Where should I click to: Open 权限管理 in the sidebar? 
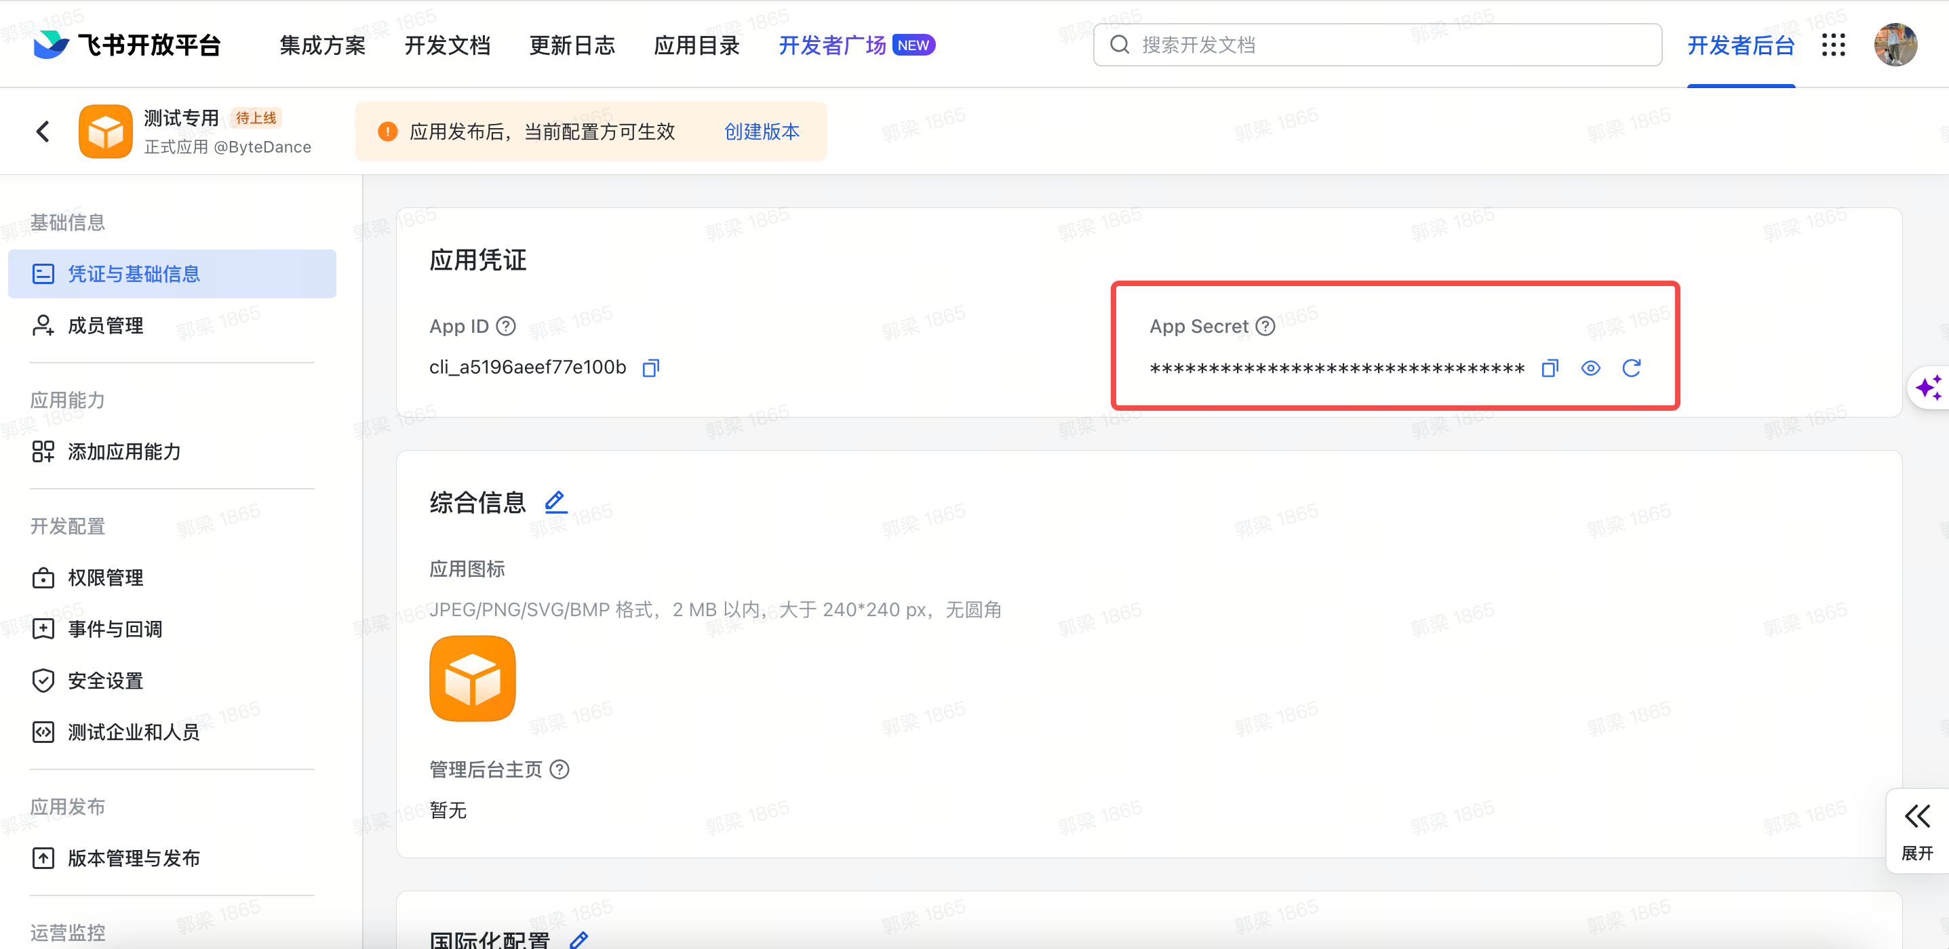click(172, 578)
